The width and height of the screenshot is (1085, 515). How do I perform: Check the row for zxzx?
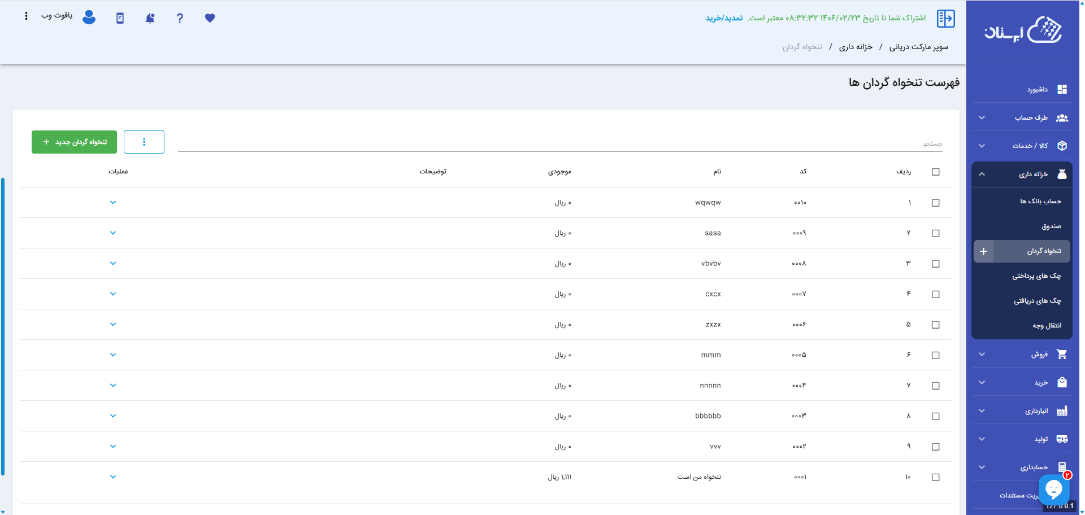click(936, 325)
